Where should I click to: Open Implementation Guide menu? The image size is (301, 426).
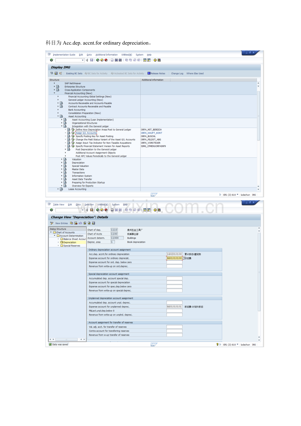[64, 55]
